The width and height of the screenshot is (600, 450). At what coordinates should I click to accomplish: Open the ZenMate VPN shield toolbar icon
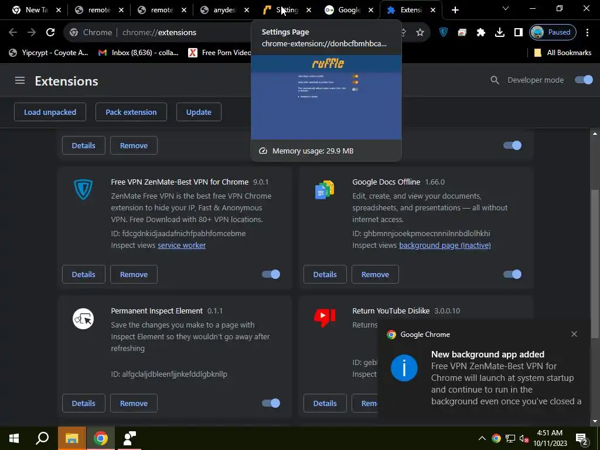(444, 32)
